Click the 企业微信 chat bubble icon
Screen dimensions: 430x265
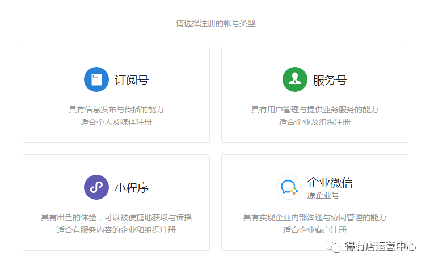[x=289, y=187]
